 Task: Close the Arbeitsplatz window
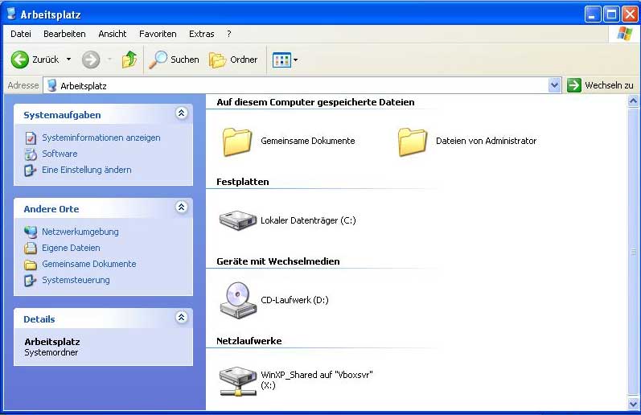(x=630, y=14)
